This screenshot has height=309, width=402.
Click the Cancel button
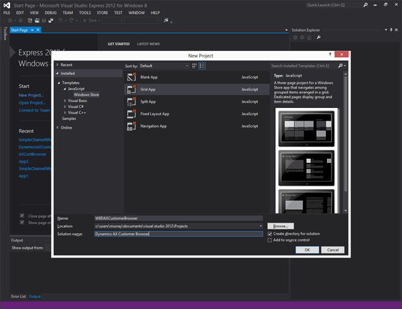pyautogui.click(x=333, y=250)
